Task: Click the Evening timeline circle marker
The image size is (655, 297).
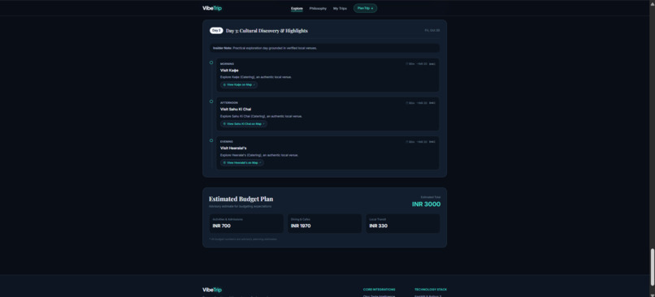Action: (x=211, y=140)
